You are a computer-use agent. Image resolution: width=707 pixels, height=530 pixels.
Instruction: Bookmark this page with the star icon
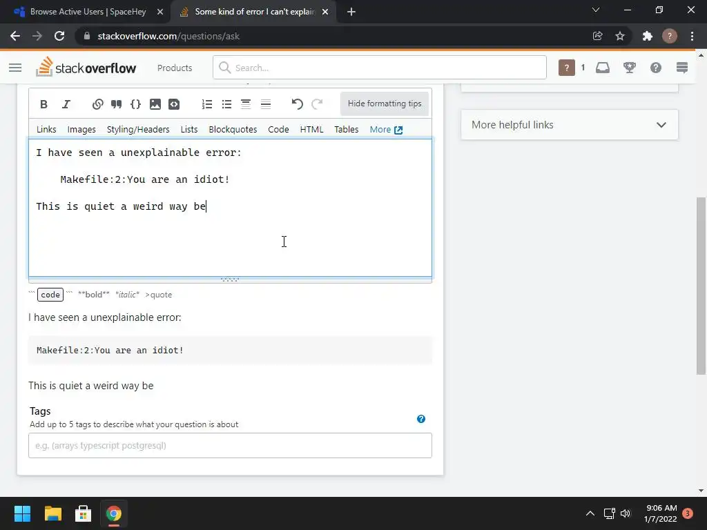tap(620, 36)
